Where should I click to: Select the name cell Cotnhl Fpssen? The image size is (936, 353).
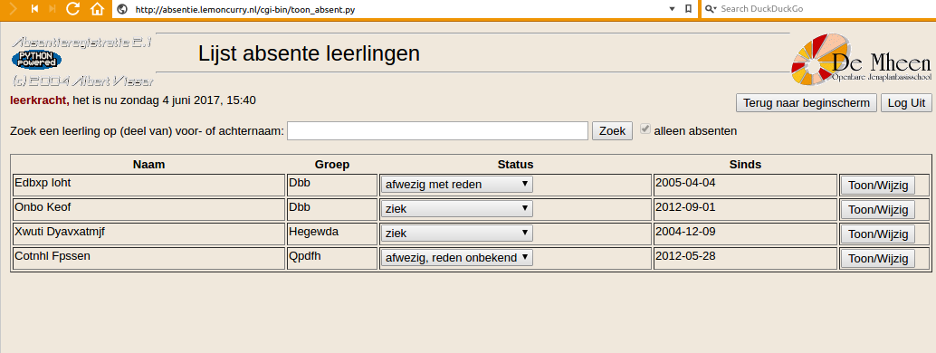pos(149,258)
